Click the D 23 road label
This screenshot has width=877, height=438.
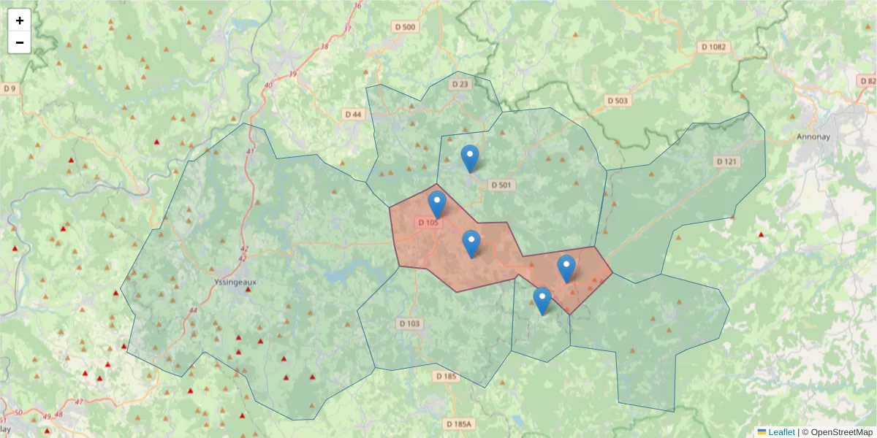(x=460, y=83)
